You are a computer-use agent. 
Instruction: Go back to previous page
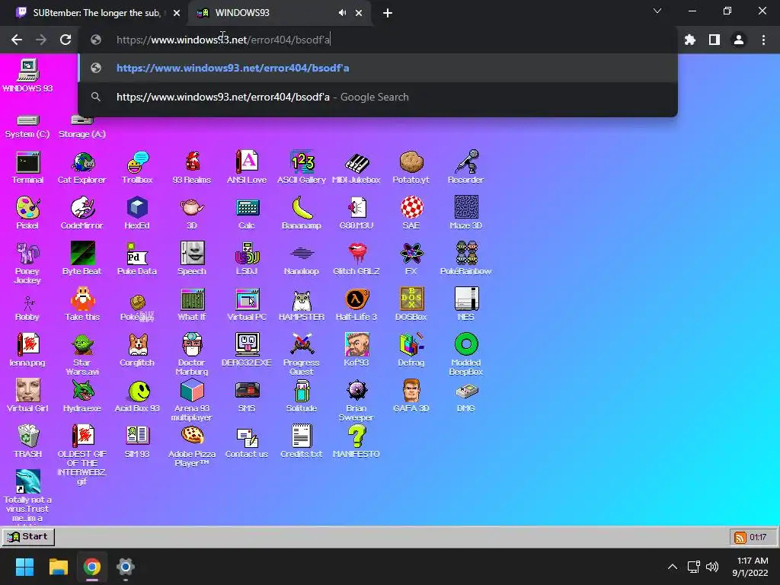pyautogui.click(x=17, y=40)
